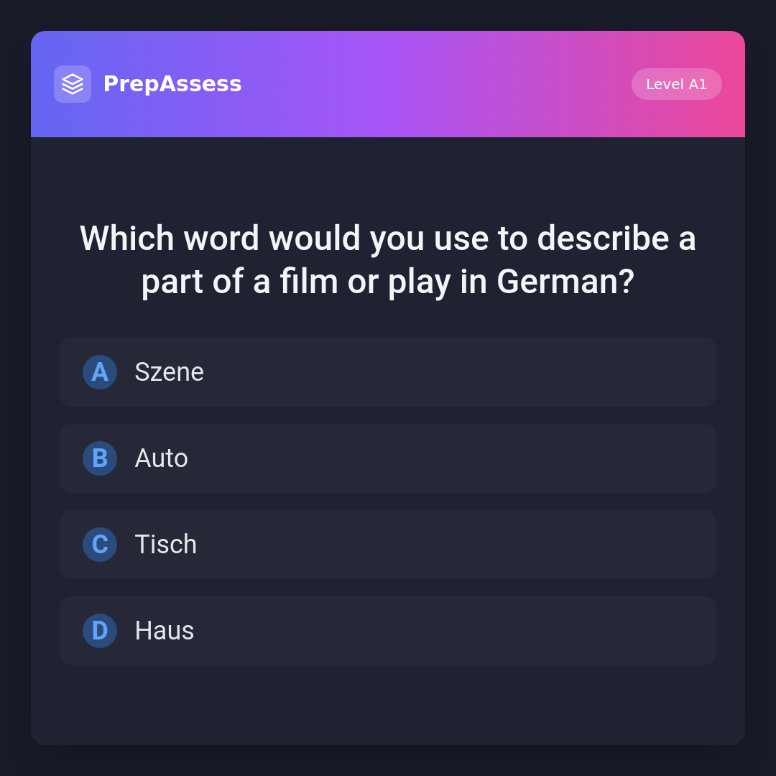This screenshot has height=776, width=776.
Task: Click the word "Tisch" text label
Action: (165, 545)
